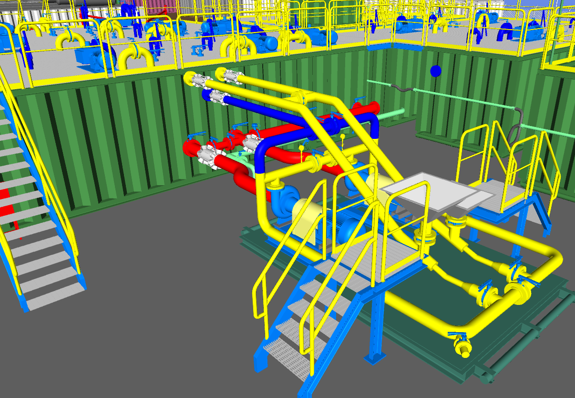Click the dark blue sphere on green wall

[436, 71]
